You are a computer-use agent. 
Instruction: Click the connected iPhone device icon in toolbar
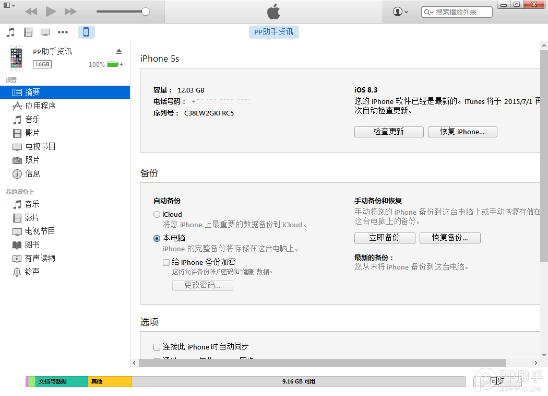(86, 32)
